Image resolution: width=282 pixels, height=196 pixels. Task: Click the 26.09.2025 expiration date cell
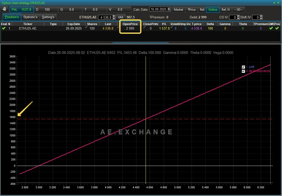74,28
